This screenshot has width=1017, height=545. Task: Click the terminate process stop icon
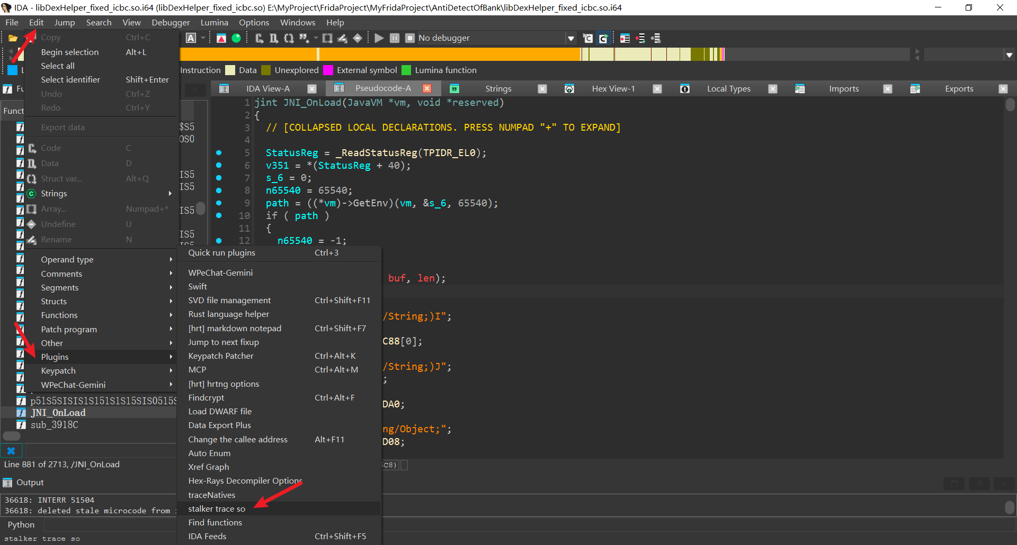click(409, 38)
